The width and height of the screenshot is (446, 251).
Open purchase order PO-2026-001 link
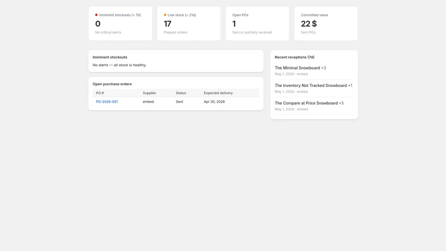[106, 102]
